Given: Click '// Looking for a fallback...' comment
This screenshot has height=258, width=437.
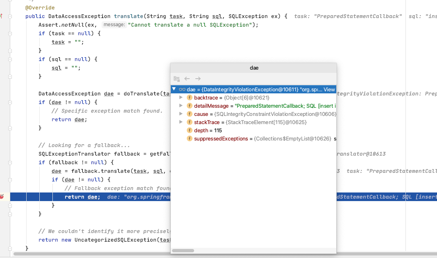Looking at the screenshot, I should pos(84,145).
